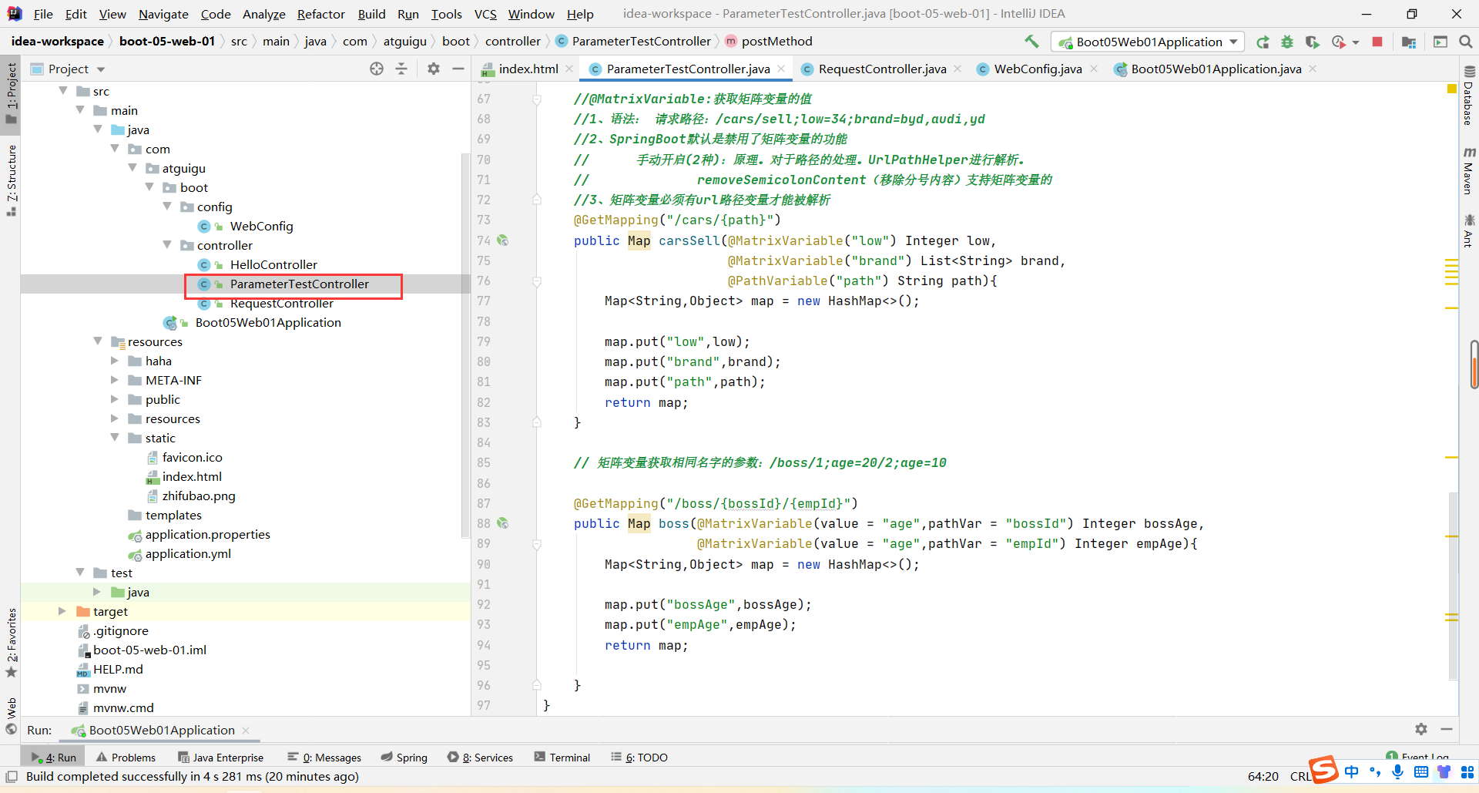Rerun Boot05Web01Application from the toolbar
The height and width of the screenshot is (793, 1479).
pyautogui.click(x=1263, y=42)
